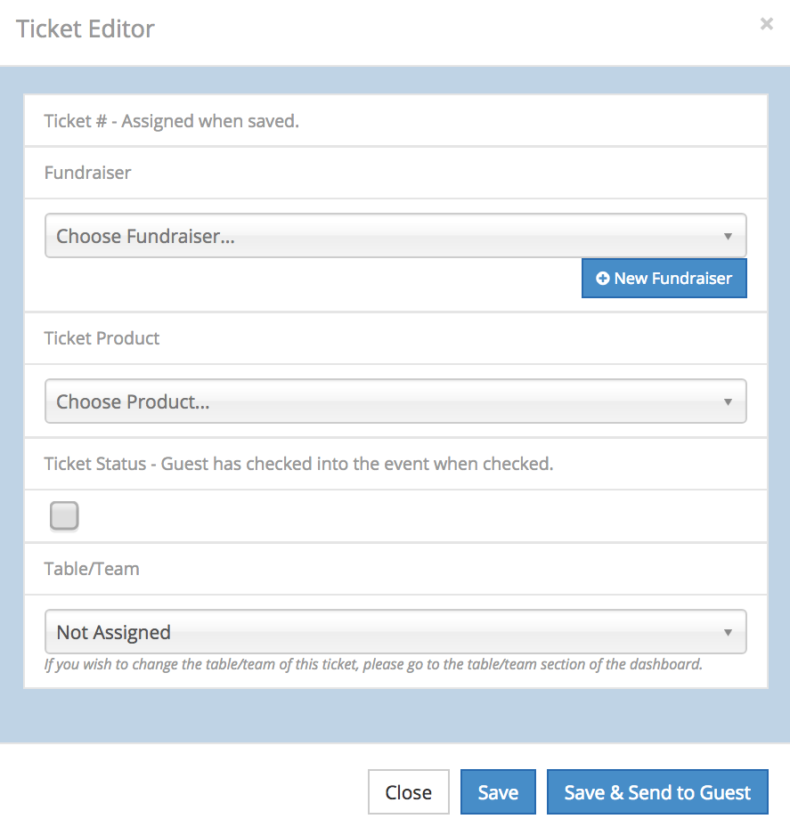Click the Not Assigned dropdown arrow

[x=728, y=633]
